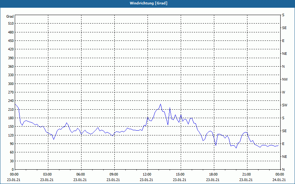Click the 18:00 time axis label
This screenshot has width=295, height=184.
(x=214, y=174)
